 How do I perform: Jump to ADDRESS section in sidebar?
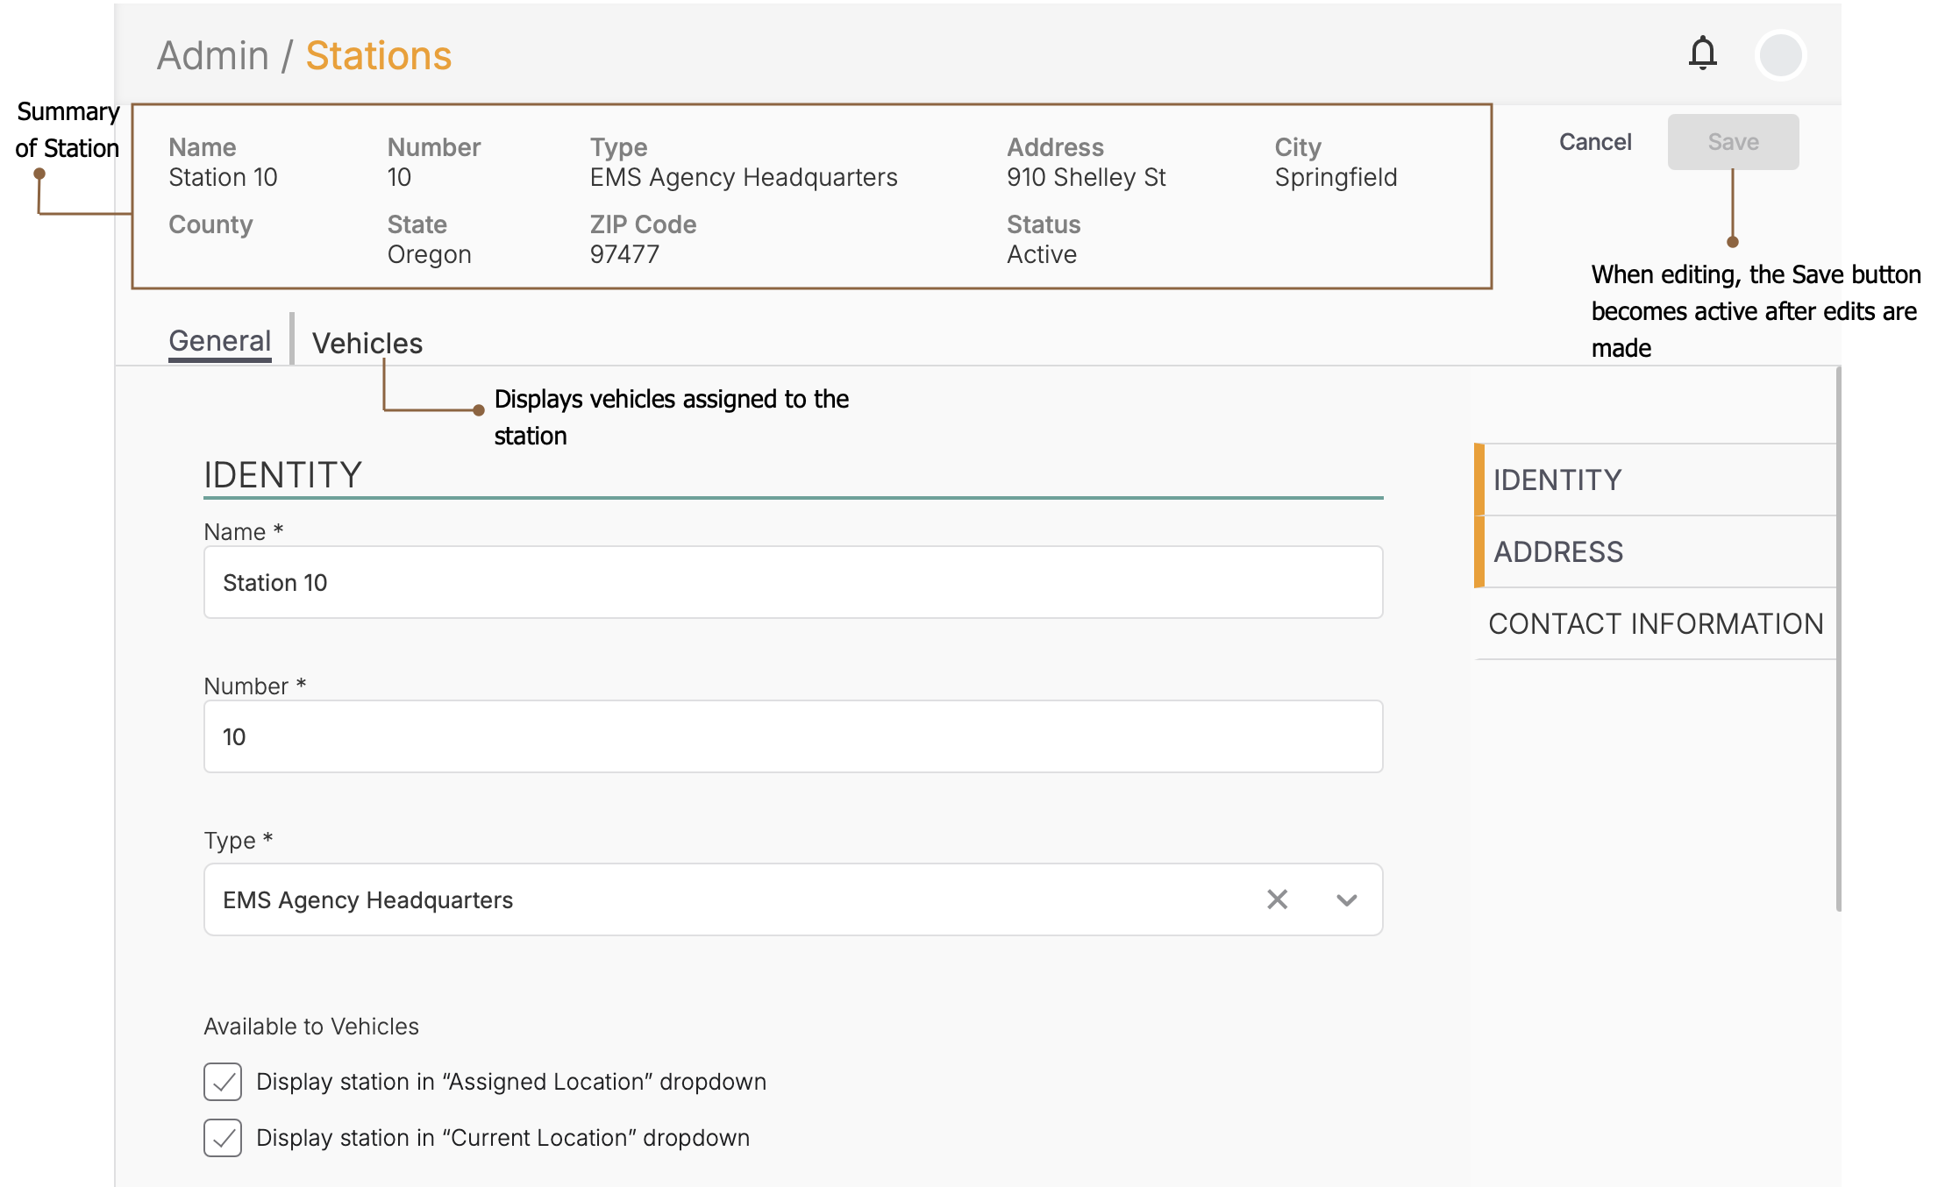pyautogui.click(x=1558, y=551)
